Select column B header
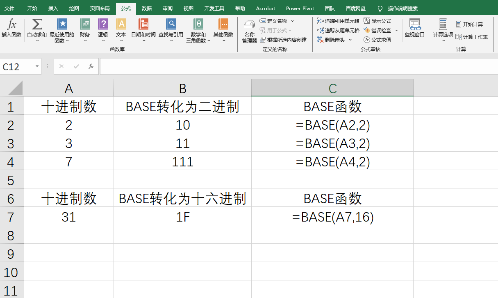498x298 pixels. tap(182, 88)
